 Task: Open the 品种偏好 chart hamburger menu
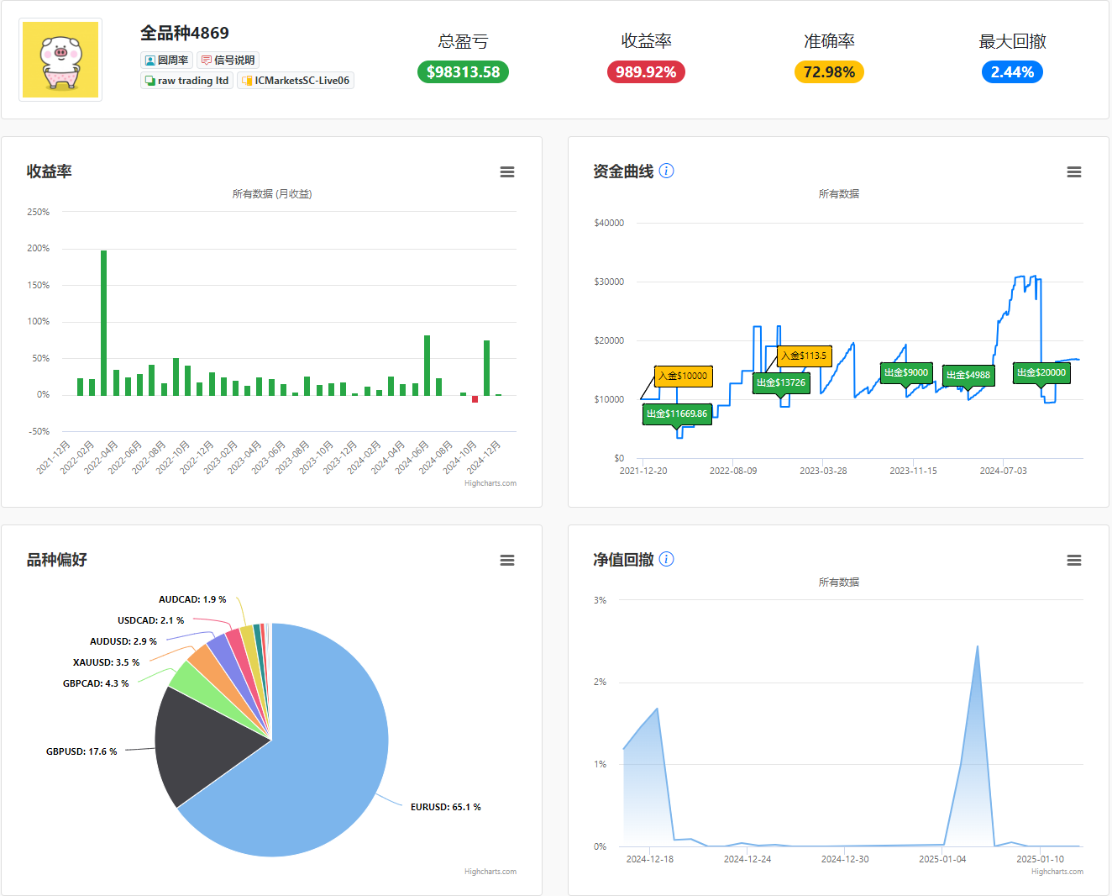coord(507,560)
